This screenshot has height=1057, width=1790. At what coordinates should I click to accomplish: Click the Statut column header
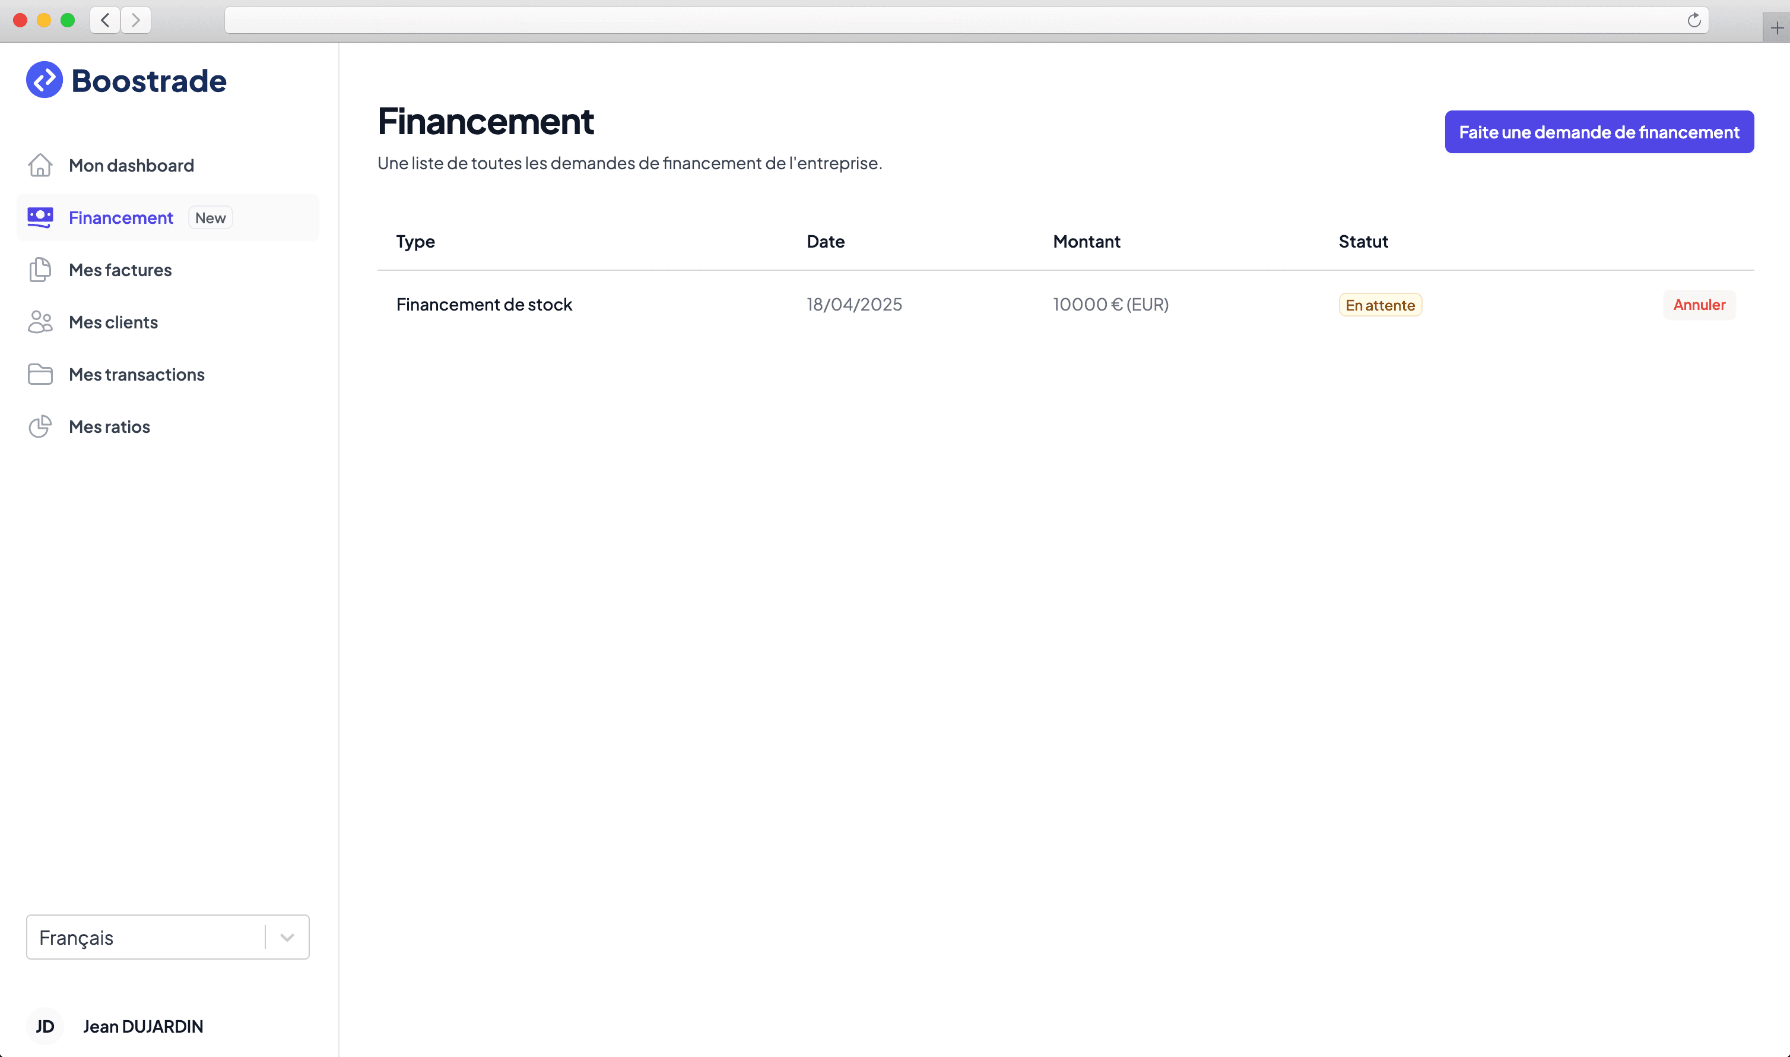[1363, 242]
